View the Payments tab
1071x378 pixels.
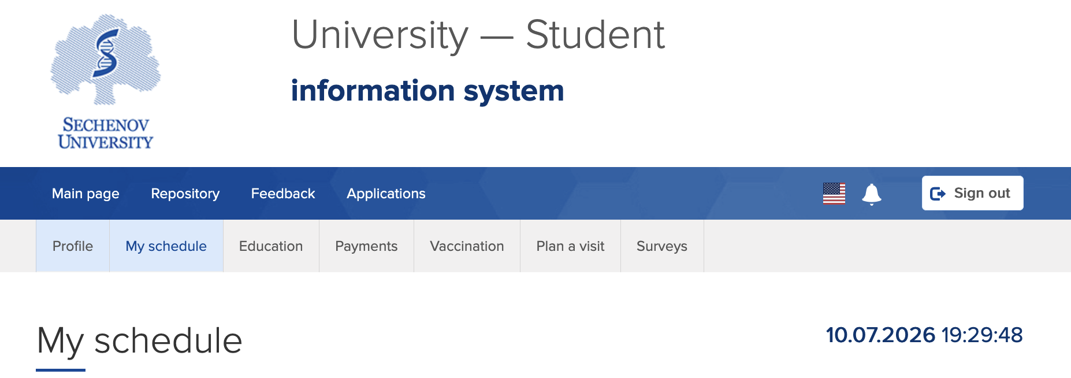366,246
